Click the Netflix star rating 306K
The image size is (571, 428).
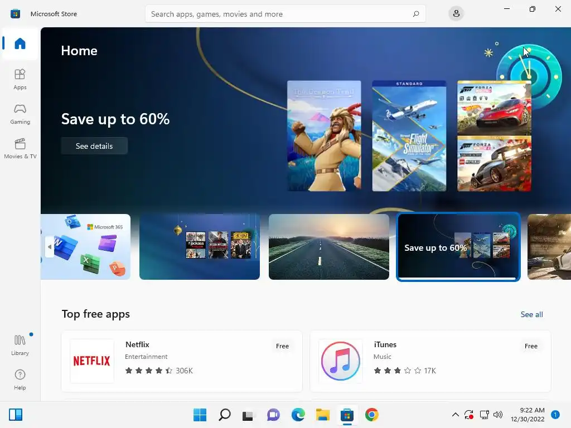(x=159, y=371)
